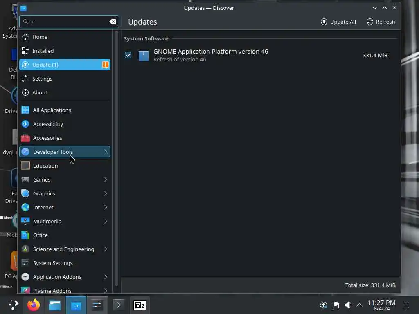
Task: Expand the Plasma Addons arrow
Action: 106,291
